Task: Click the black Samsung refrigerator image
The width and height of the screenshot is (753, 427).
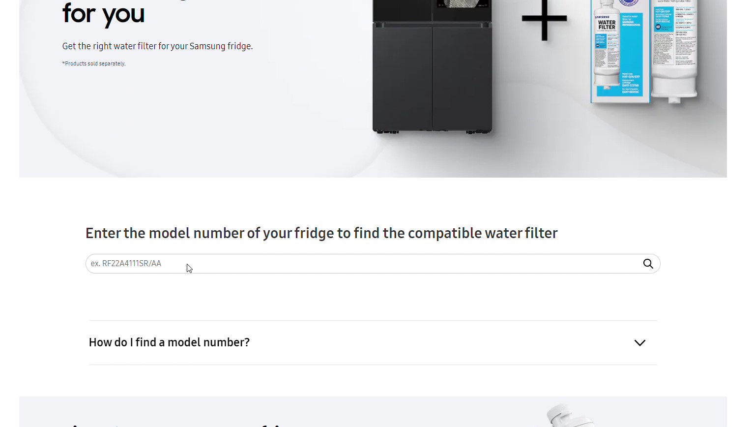Action: coord(432,69)
